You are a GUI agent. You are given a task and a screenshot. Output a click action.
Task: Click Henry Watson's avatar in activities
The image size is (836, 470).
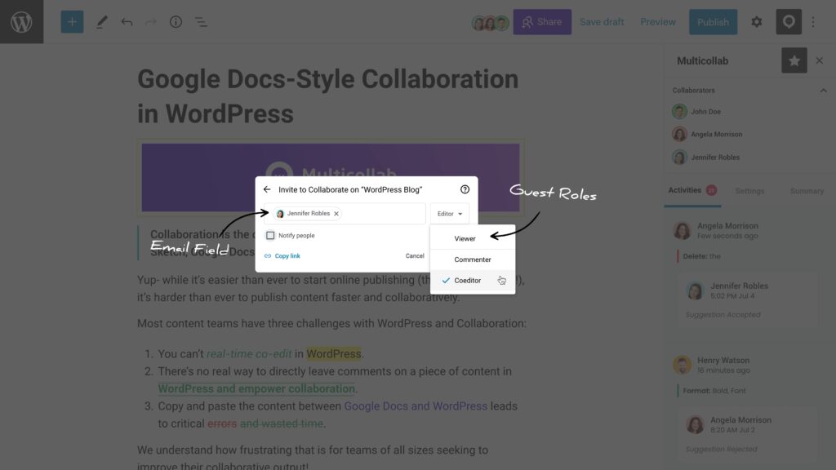pyautogui.click(x=682, y=365)
